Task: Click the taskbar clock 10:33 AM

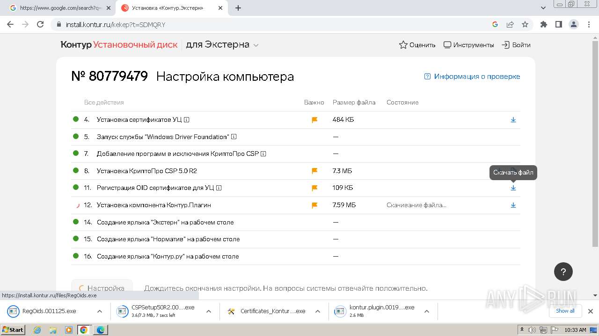Action: [575, 330]
